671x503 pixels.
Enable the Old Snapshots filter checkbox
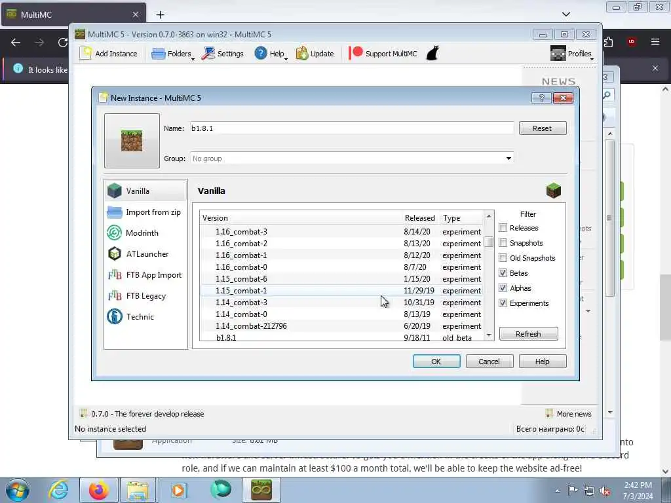coord(503,258)
